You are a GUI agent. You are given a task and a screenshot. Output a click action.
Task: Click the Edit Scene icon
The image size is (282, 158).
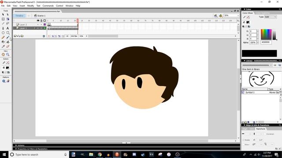215,16
